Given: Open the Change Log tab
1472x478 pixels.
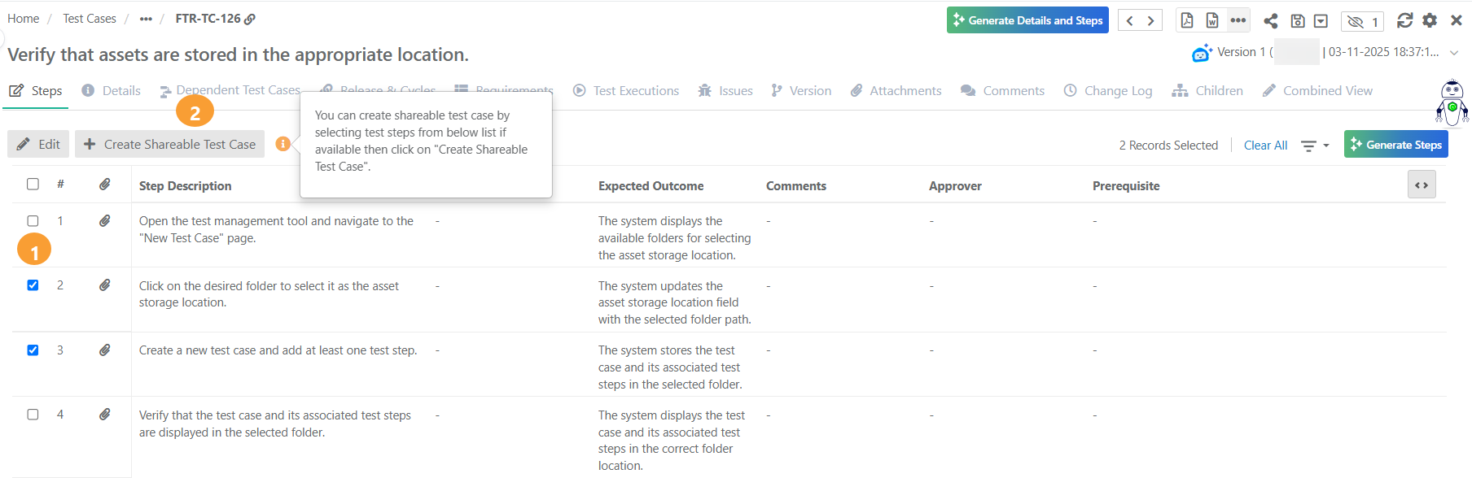Looking at the screenshot, I should pyautogui.click(x=1108, y=91).
